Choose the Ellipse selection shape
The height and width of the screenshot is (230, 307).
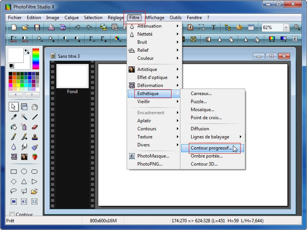tap(24, 171)
